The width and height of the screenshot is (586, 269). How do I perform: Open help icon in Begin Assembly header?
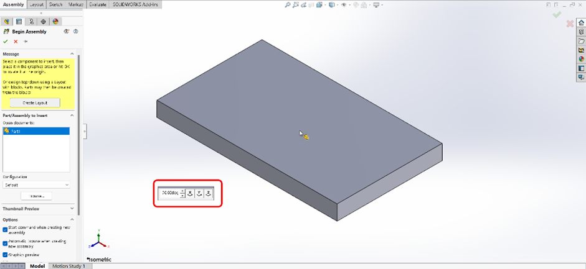point(75,31)
